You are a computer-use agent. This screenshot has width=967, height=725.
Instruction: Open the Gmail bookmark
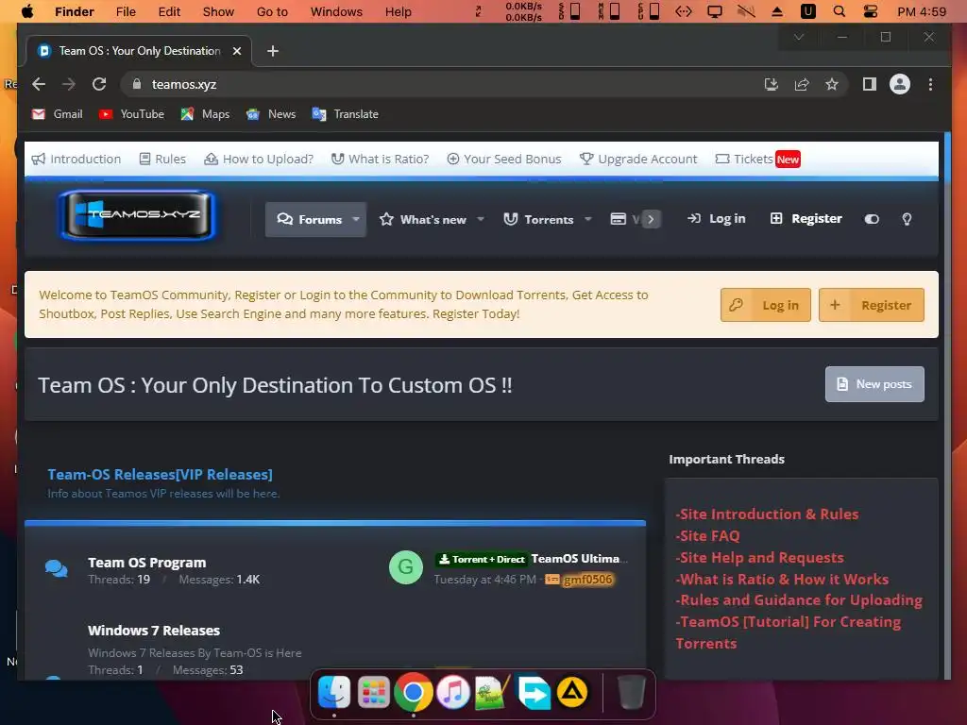tap(58, 114)
